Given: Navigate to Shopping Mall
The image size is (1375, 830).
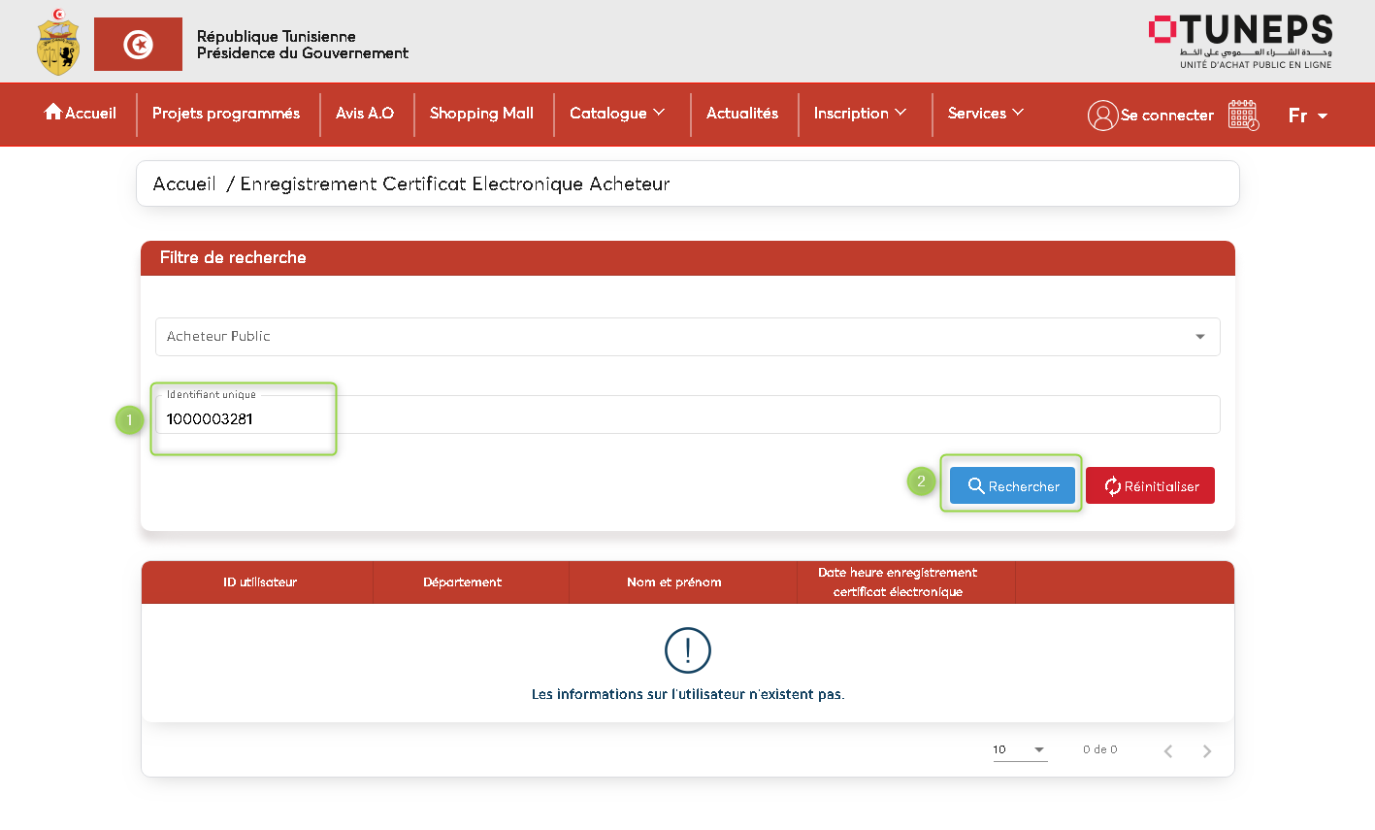Looking at the screenshot, I should pos(481,114).
